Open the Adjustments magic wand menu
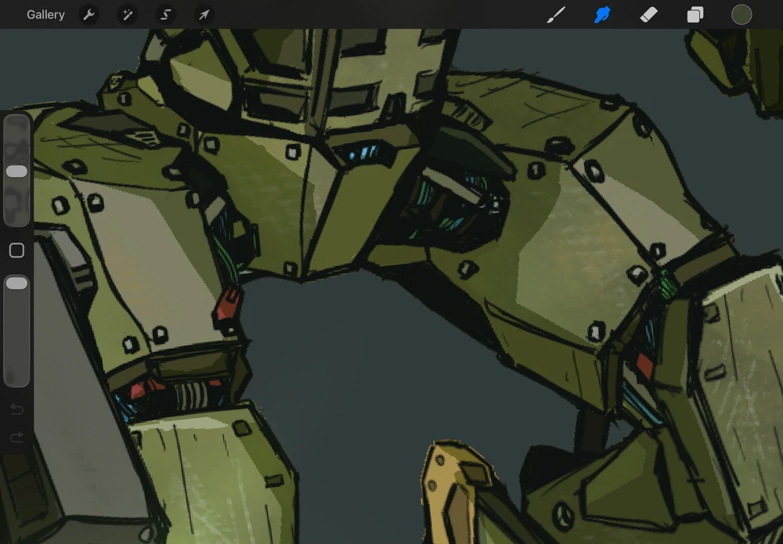Image resolution: width=783 pixels, height=544 pixels. tap(127, 15)
